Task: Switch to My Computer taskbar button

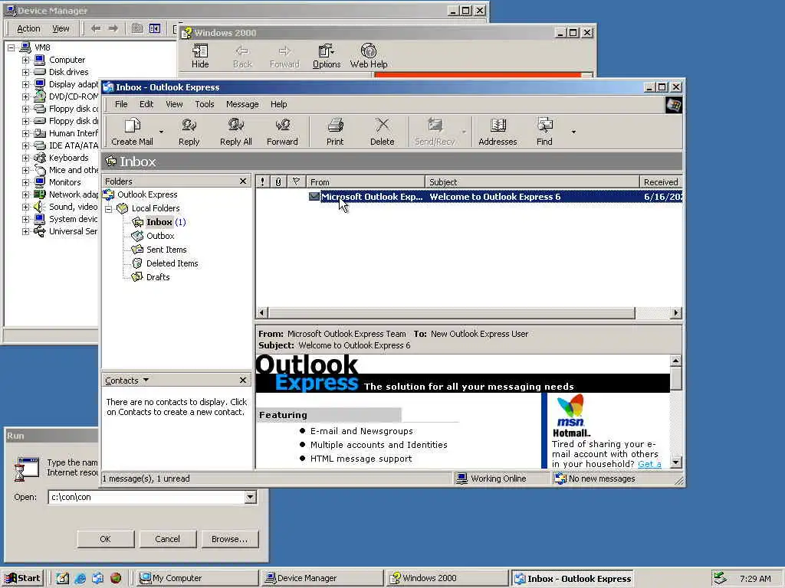Action: tap(197, 578)
